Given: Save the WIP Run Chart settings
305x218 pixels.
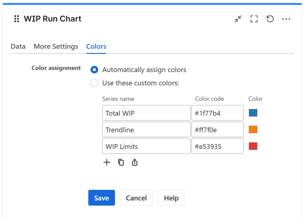Looking at the screenshot, I should (x=101, y=198).
